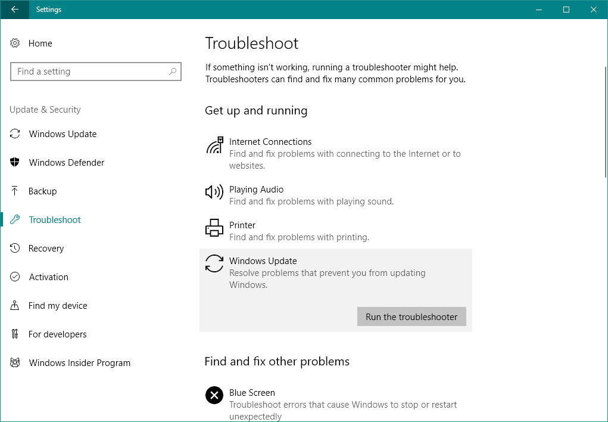
Task: Click the vertical scrollbar thumb
Action: pyautogui.click(x=606, y=121)
